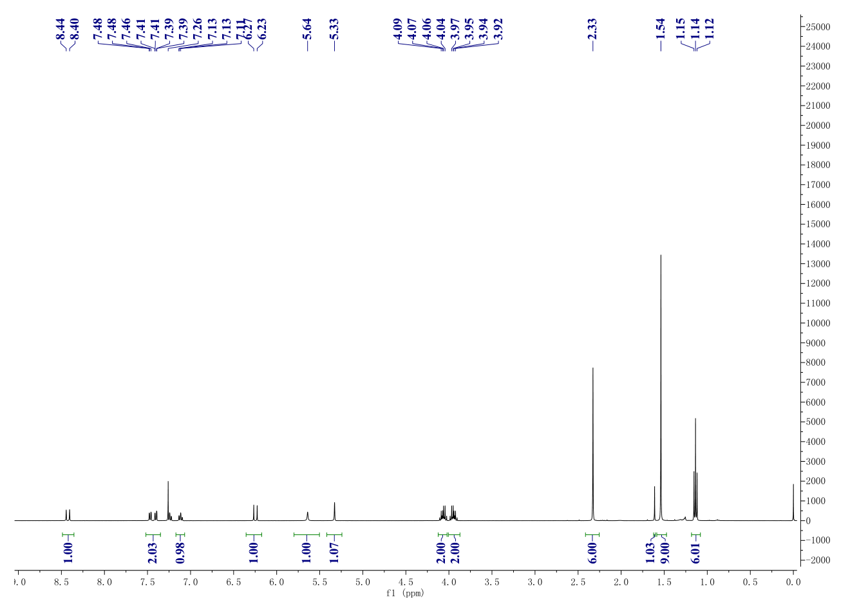Click the integral bracket above the 1.07 value
The image size is (868, 613).
[x=334, y=534]
